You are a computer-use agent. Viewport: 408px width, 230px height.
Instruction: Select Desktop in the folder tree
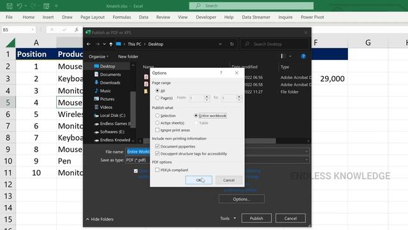click(x=107, y=66)
